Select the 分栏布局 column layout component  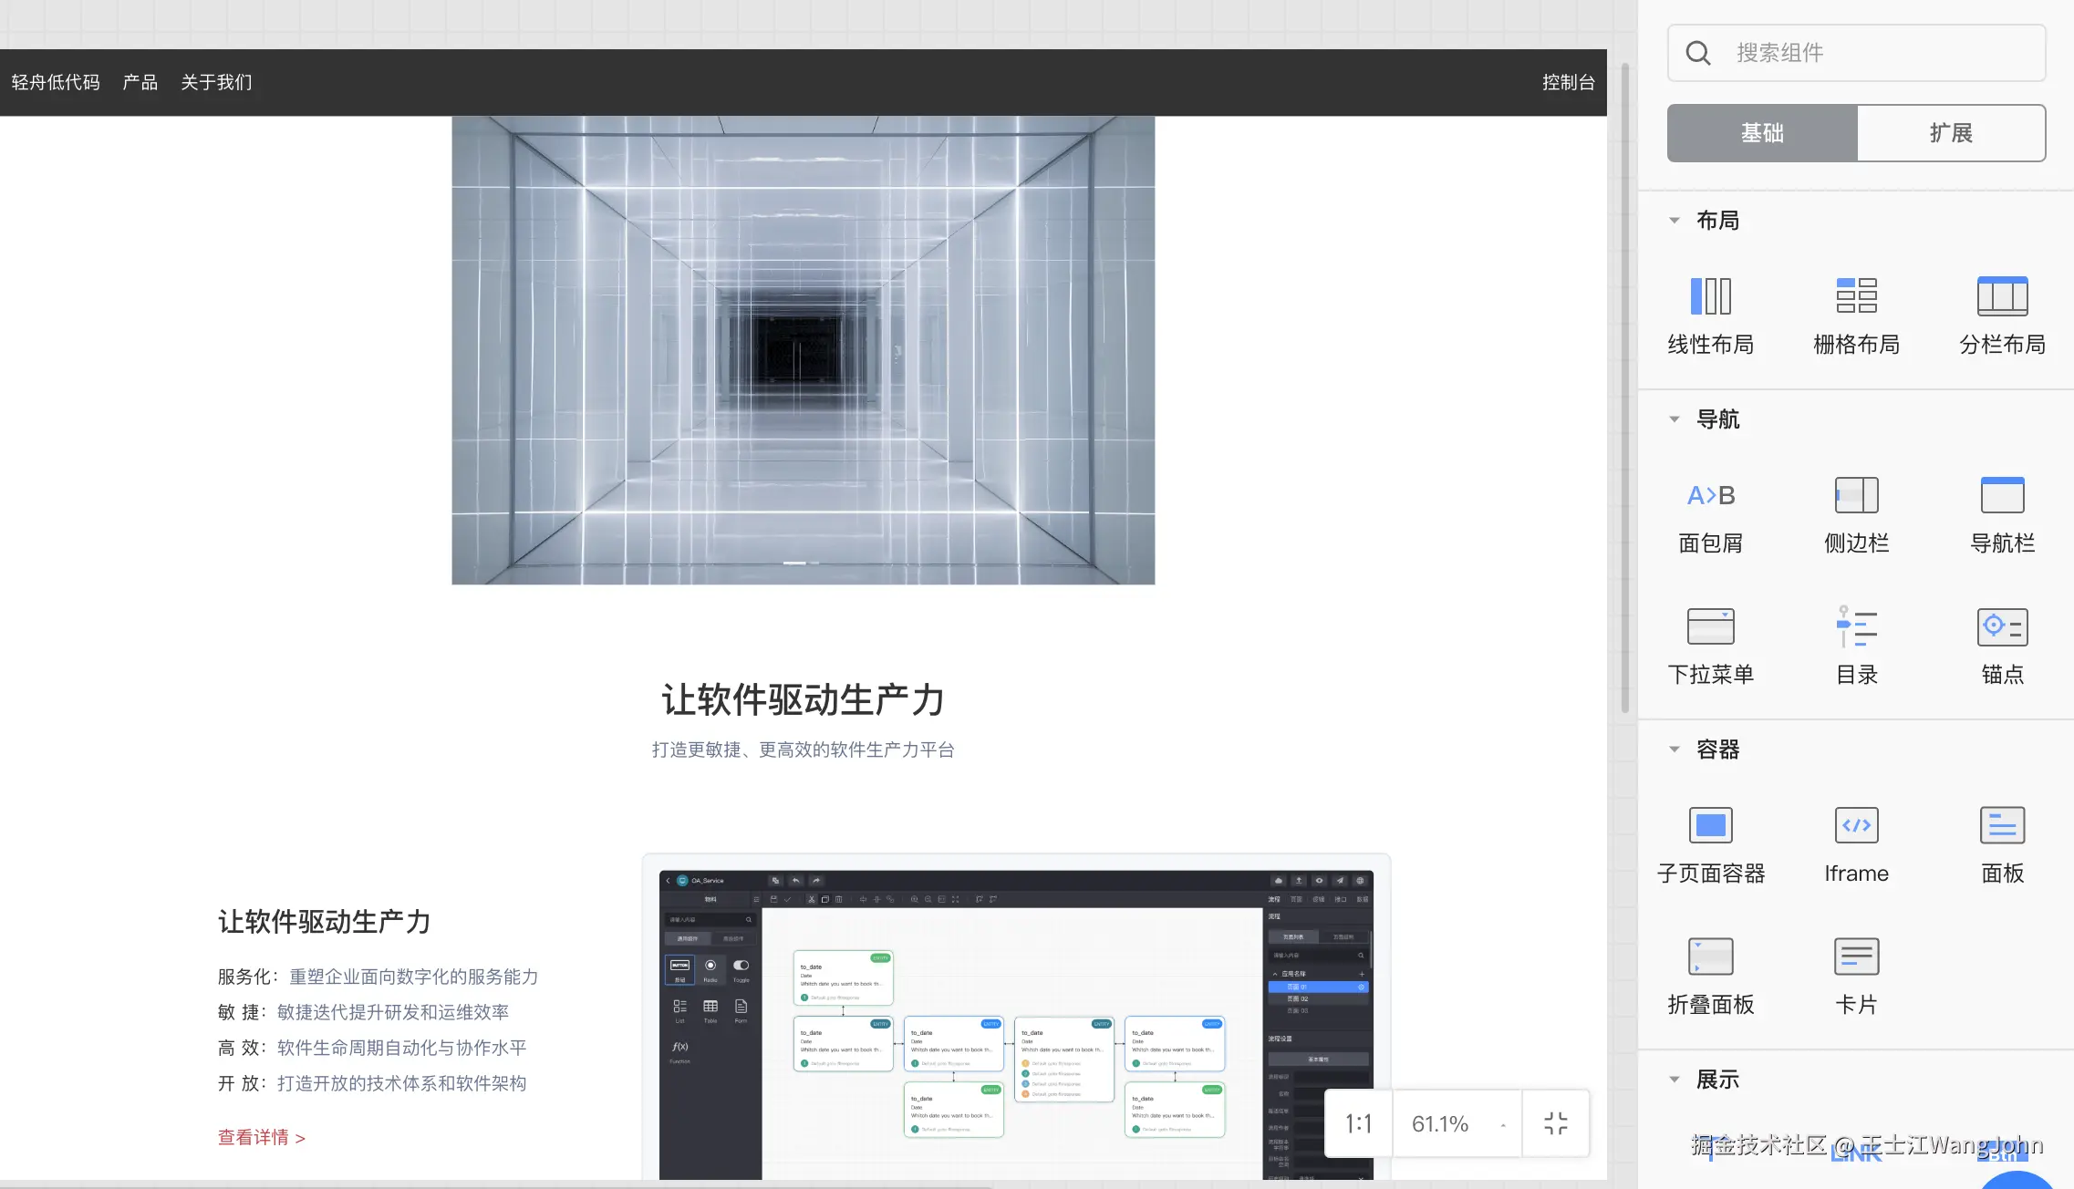tap(2000, 315)
